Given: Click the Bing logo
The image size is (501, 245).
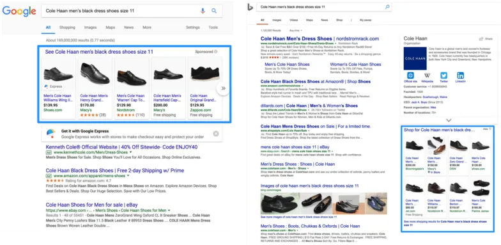Looking at the screenshot, I should coord(250,6).
